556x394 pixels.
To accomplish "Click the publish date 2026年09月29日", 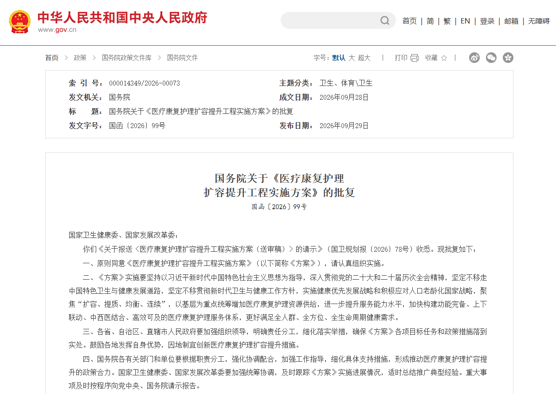I will click(x=344, y=126).
